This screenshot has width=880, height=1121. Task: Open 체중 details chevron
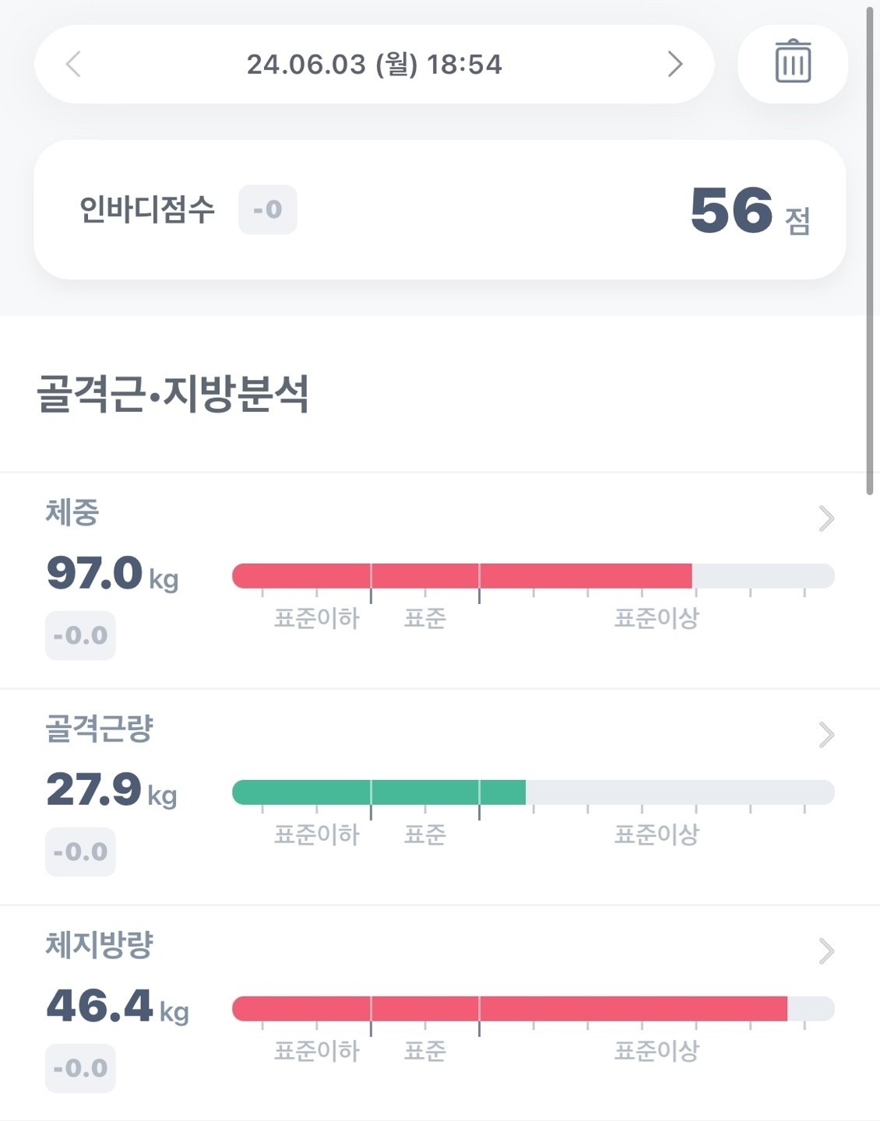click(x=826, y=518)
